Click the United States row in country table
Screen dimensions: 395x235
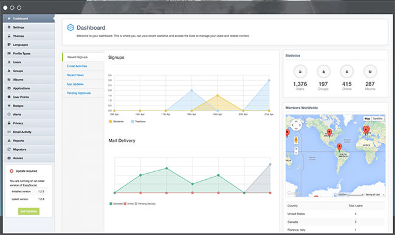tap(335, 214)
